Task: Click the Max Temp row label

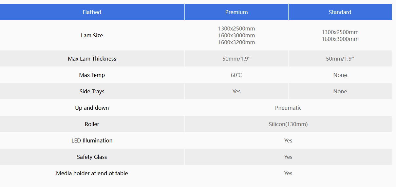Action: pyautogui.click(x=92, y=75)
